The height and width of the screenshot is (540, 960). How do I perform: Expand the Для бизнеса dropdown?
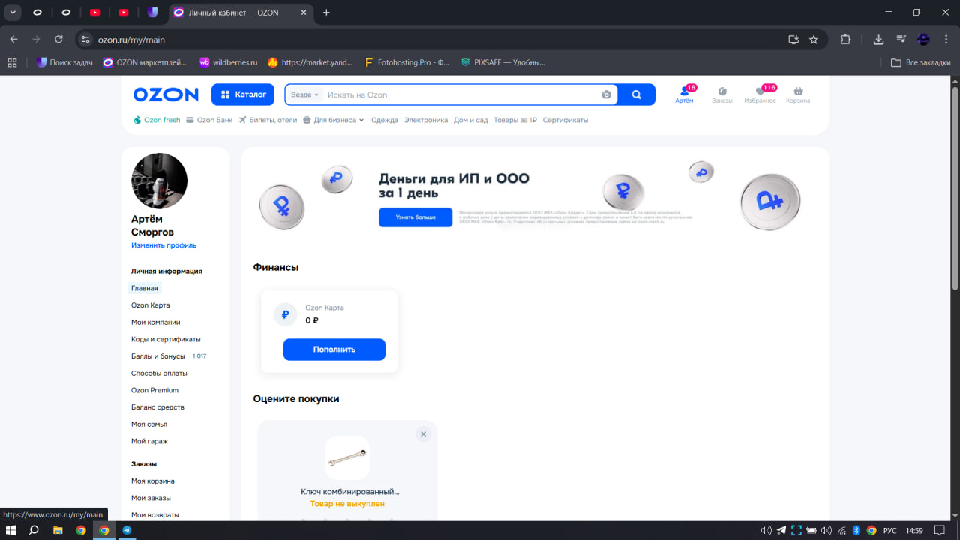(x=334, y=120)
